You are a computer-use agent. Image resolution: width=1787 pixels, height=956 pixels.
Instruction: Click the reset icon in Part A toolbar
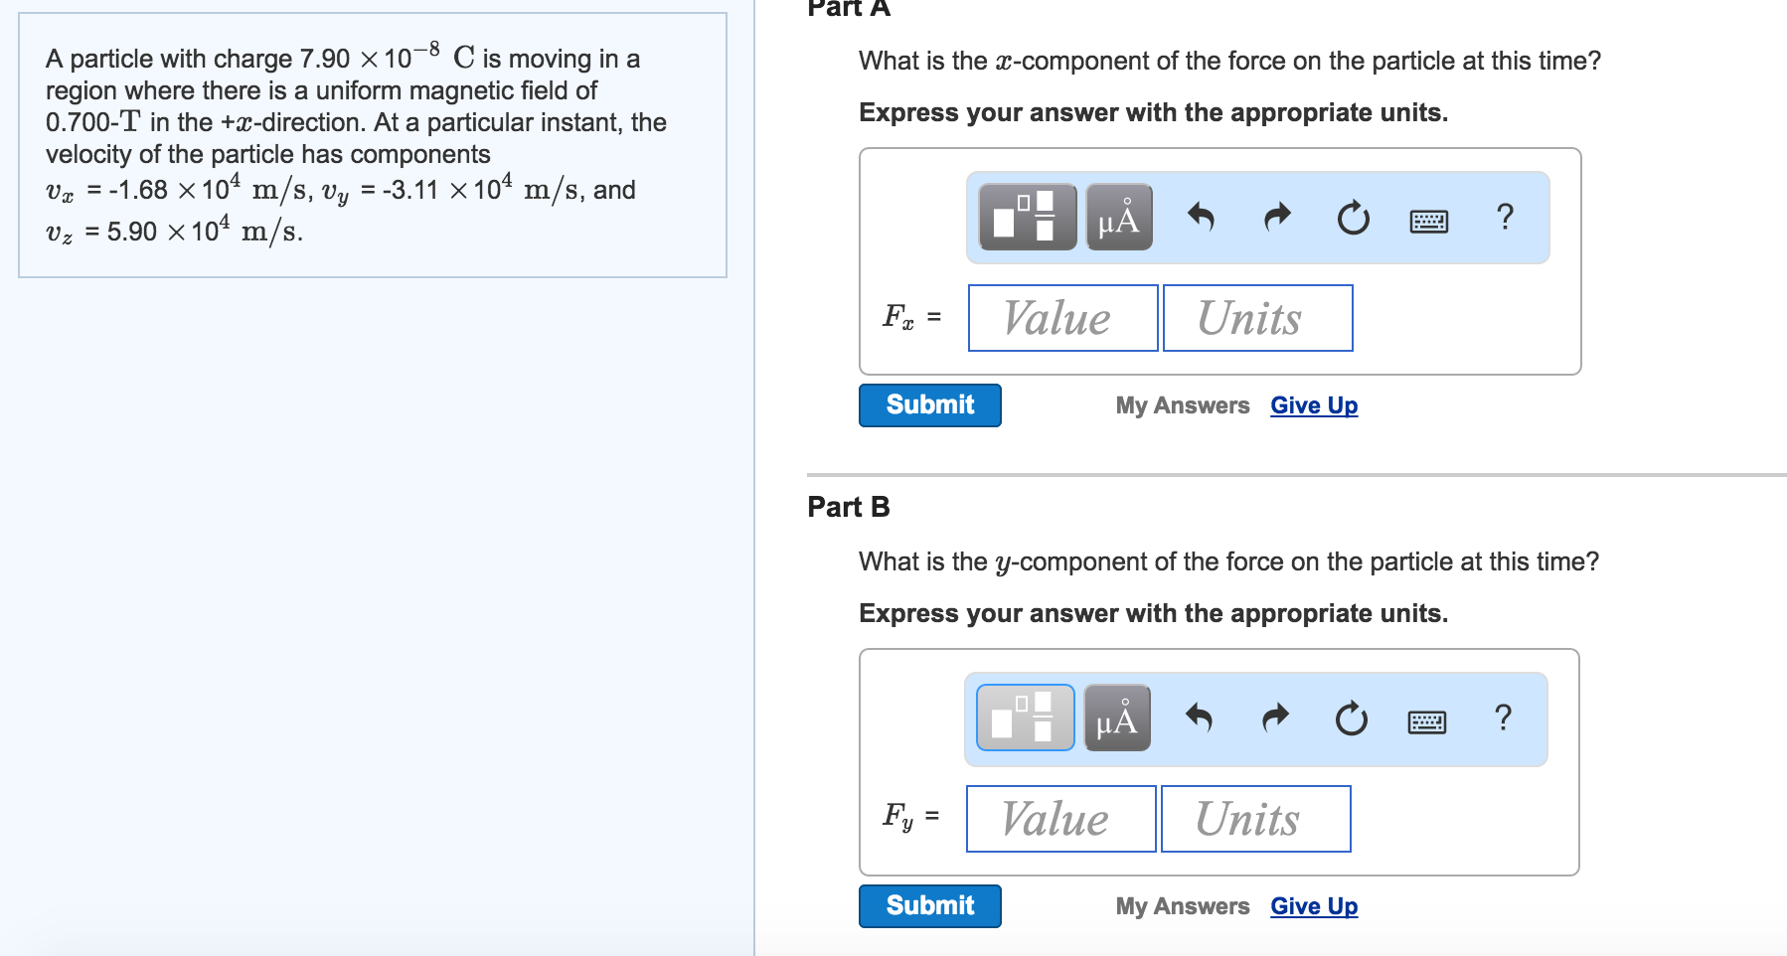click(1352, 217)
